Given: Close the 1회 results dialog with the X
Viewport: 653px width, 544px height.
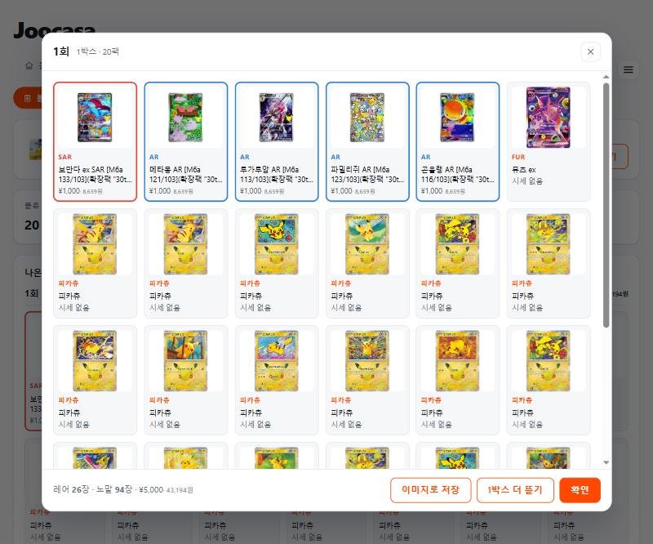Looking at the screenshot, I should pos(590,51).
